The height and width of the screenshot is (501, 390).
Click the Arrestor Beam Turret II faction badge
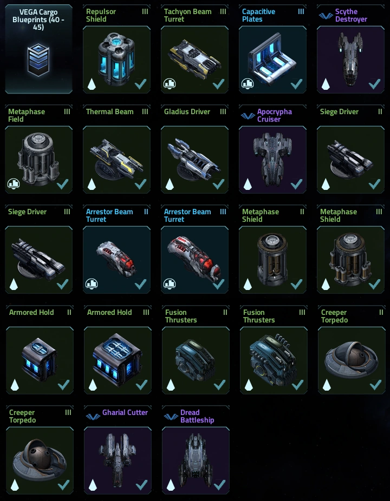tap(92, 284)
